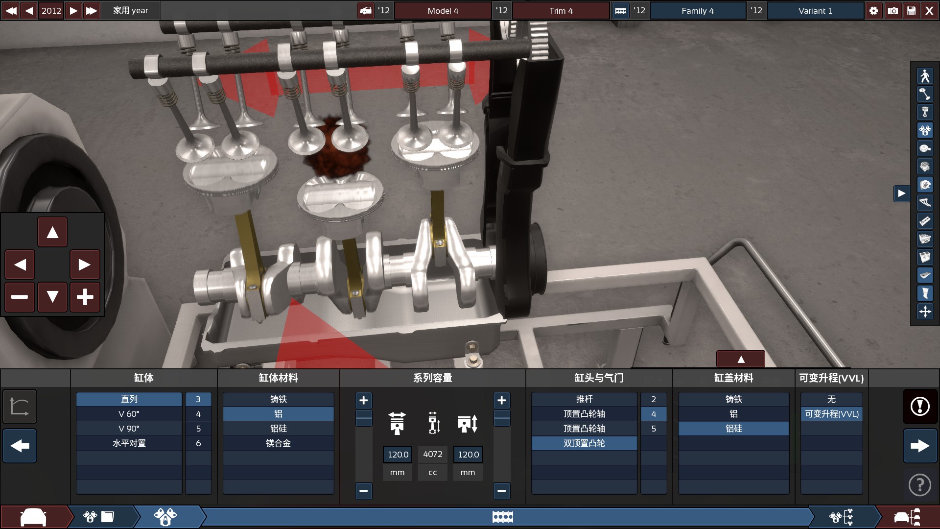Open the screenshot camera icon
940x529 pixels.
pyautogui.click(x=893, y=10)
